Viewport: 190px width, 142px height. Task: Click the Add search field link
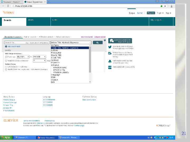point(14,47)
